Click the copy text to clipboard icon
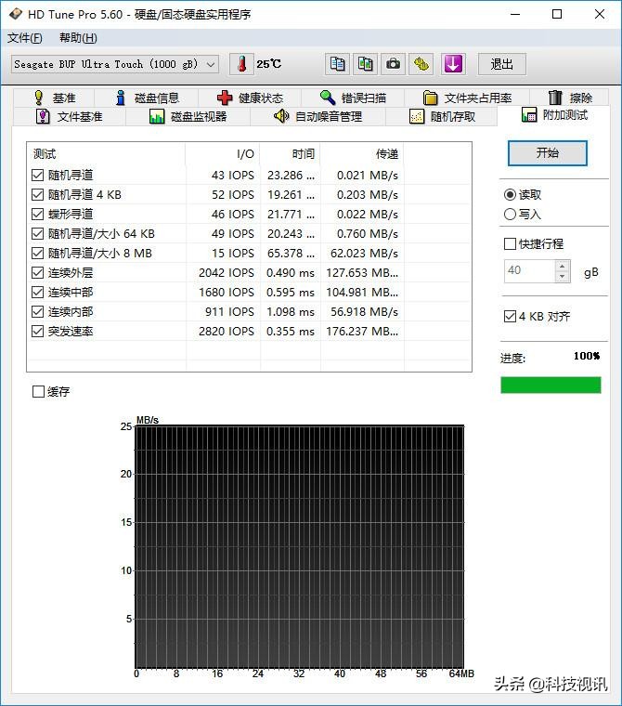The height and width of the screenshot is (706, 622). pos(338,64)
